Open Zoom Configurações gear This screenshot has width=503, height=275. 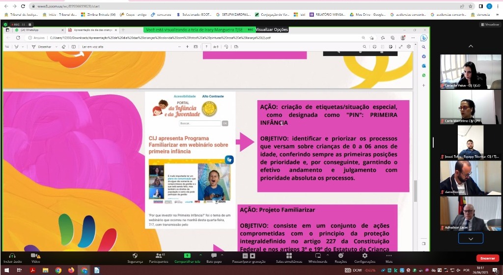click(364, 256)
